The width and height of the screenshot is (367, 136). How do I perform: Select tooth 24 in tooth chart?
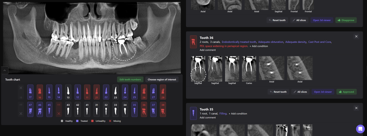tap(125, 92)
